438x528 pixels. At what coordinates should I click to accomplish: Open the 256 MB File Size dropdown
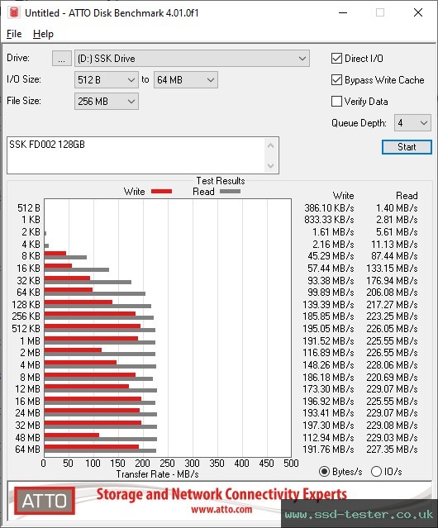(x=107, y=102)
